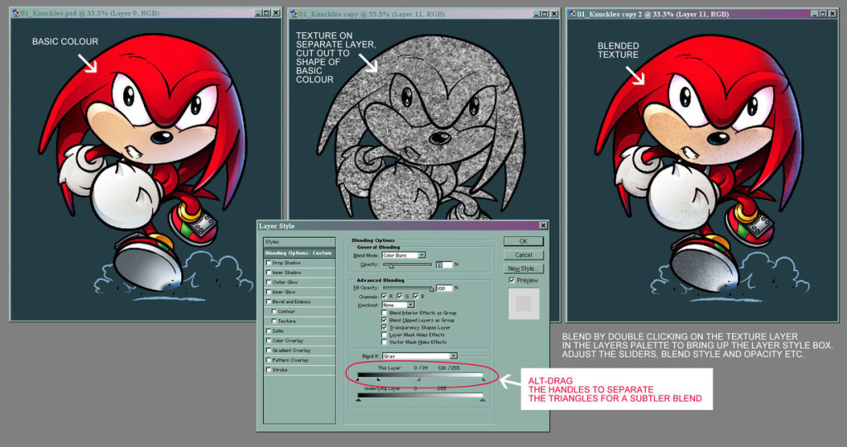Click the Cancel button
The image size is (847, 447).
point(524,254)
